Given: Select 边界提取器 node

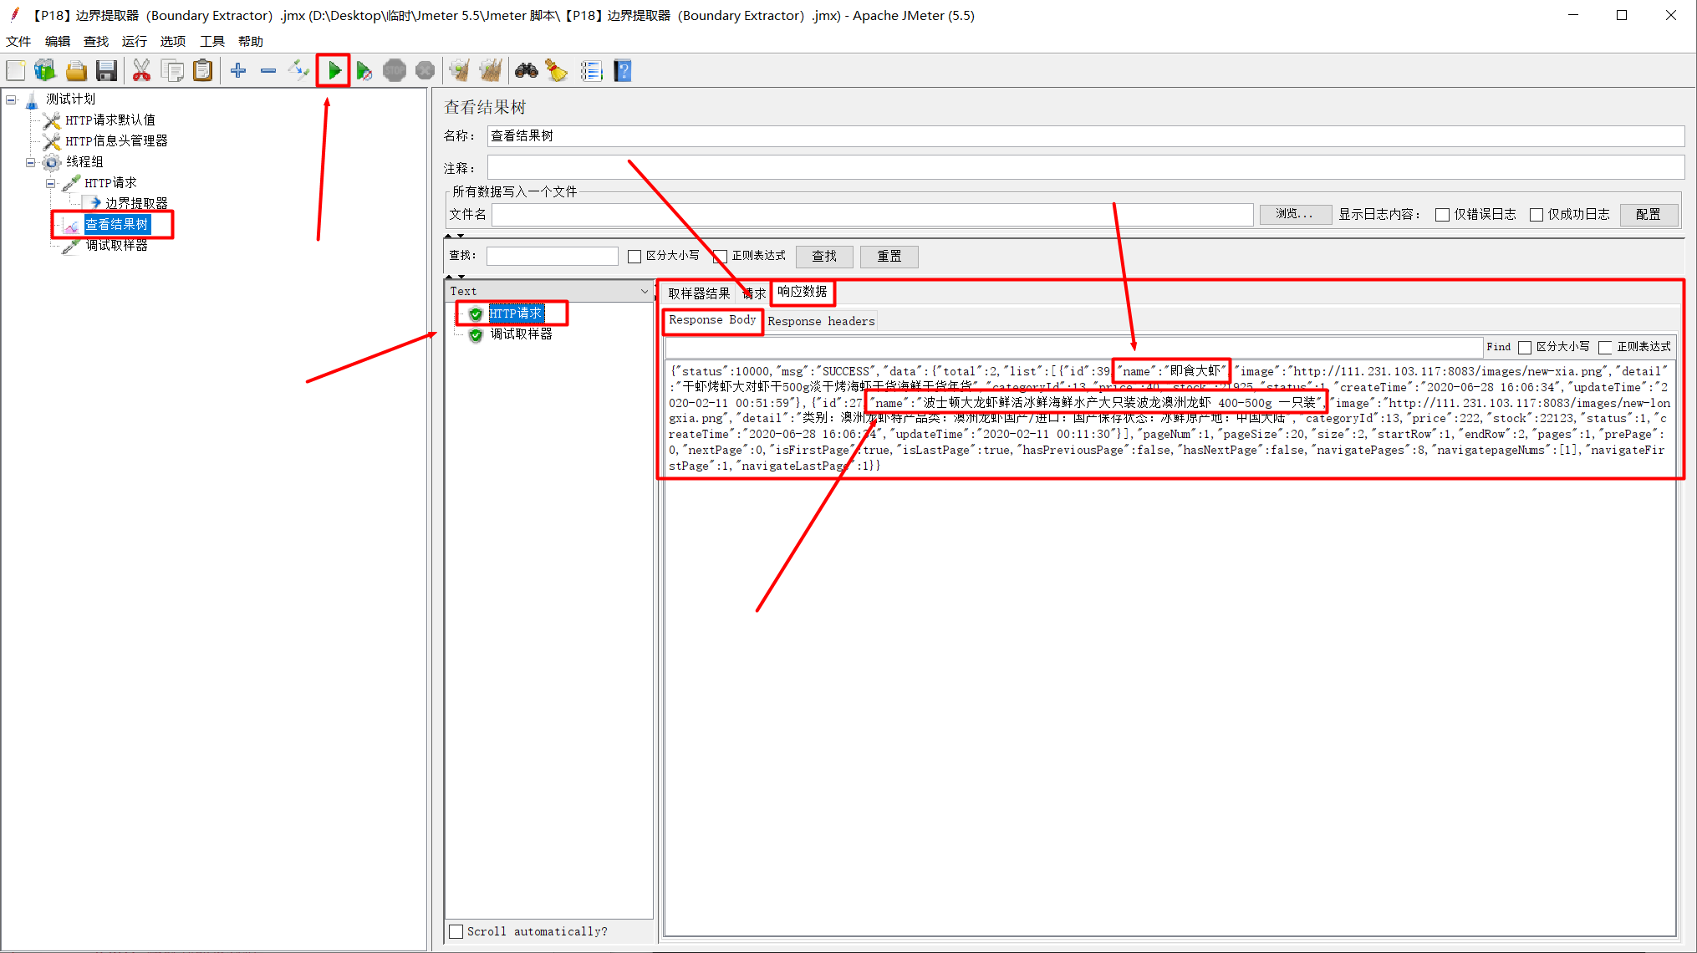Looking at the screenshot, I should 136,203.
